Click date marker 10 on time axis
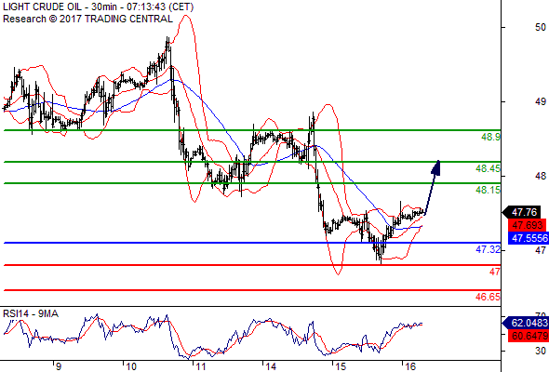The width and height of the screenshot is (549, 372). tap(131, 366)
